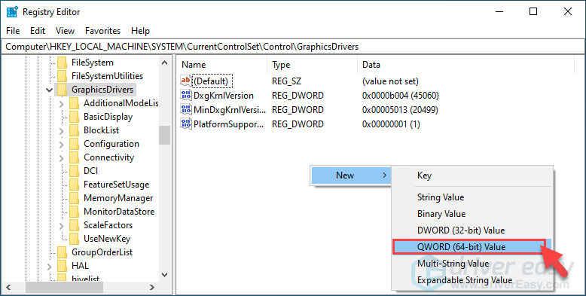Click the Registry Editor app icon in title bar
Image resolution: width=586 pixels, height=296 pixels.
(12, 12)
